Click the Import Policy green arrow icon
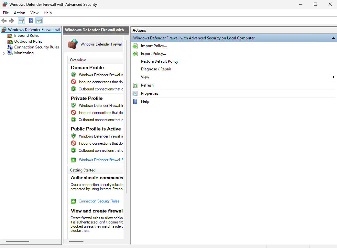The width and height of the screenshot is (337, 248). click(x=135, y=46)
